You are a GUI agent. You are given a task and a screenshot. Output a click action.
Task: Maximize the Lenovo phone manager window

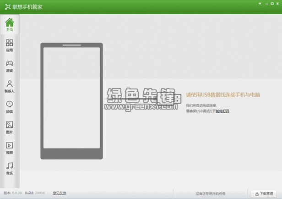coord(272,4)
